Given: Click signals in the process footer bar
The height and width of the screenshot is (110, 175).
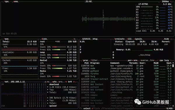Looking at the screenshot, I should [128, 109].
